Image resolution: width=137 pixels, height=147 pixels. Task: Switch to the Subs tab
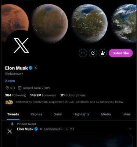tap(58, 114)
